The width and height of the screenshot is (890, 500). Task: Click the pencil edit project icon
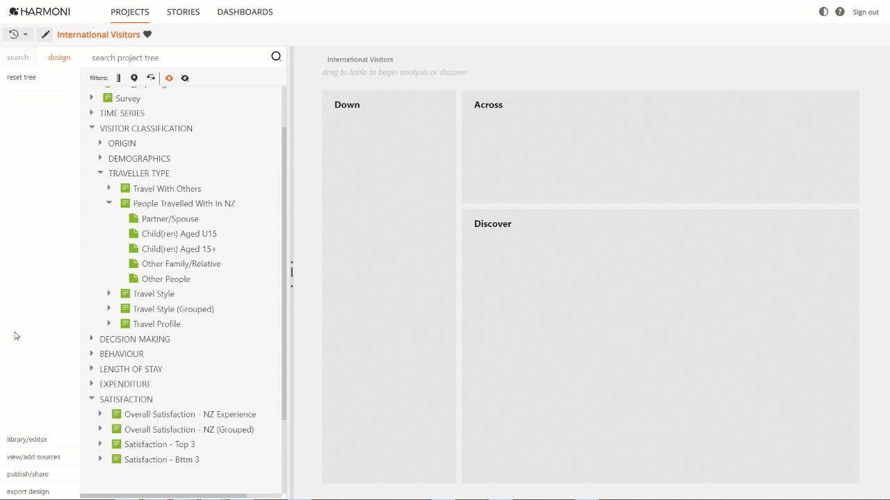(45, 34)
